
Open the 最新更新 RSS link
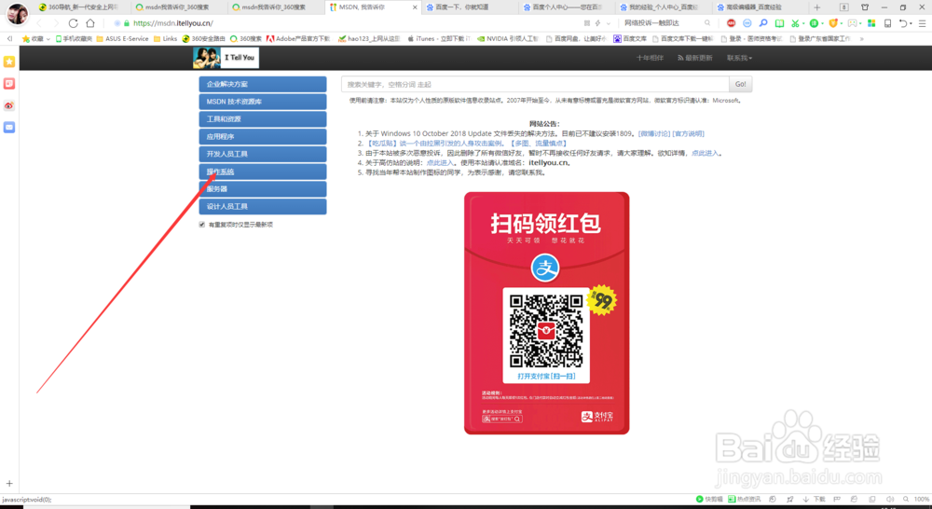coord(695,58)
